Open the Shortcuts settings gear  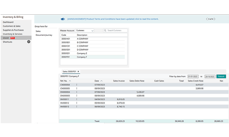(28, 42)
